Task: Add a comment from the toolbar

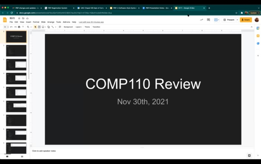Action: (60, 27)
